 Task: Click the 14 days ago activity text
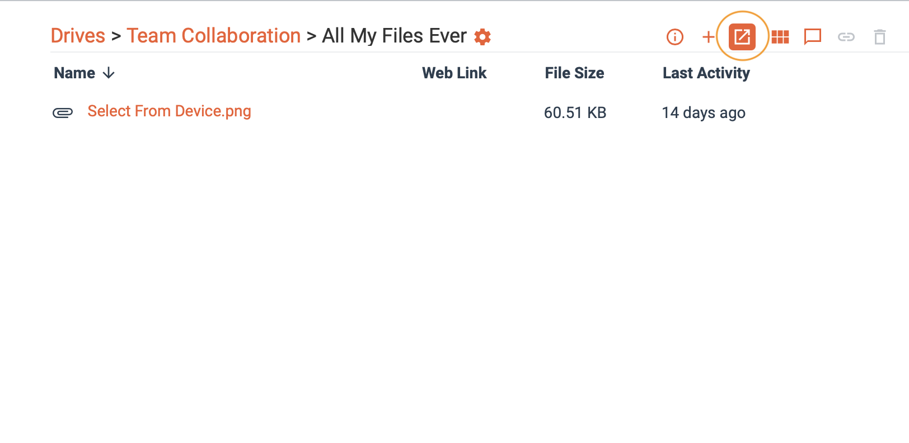704,112
